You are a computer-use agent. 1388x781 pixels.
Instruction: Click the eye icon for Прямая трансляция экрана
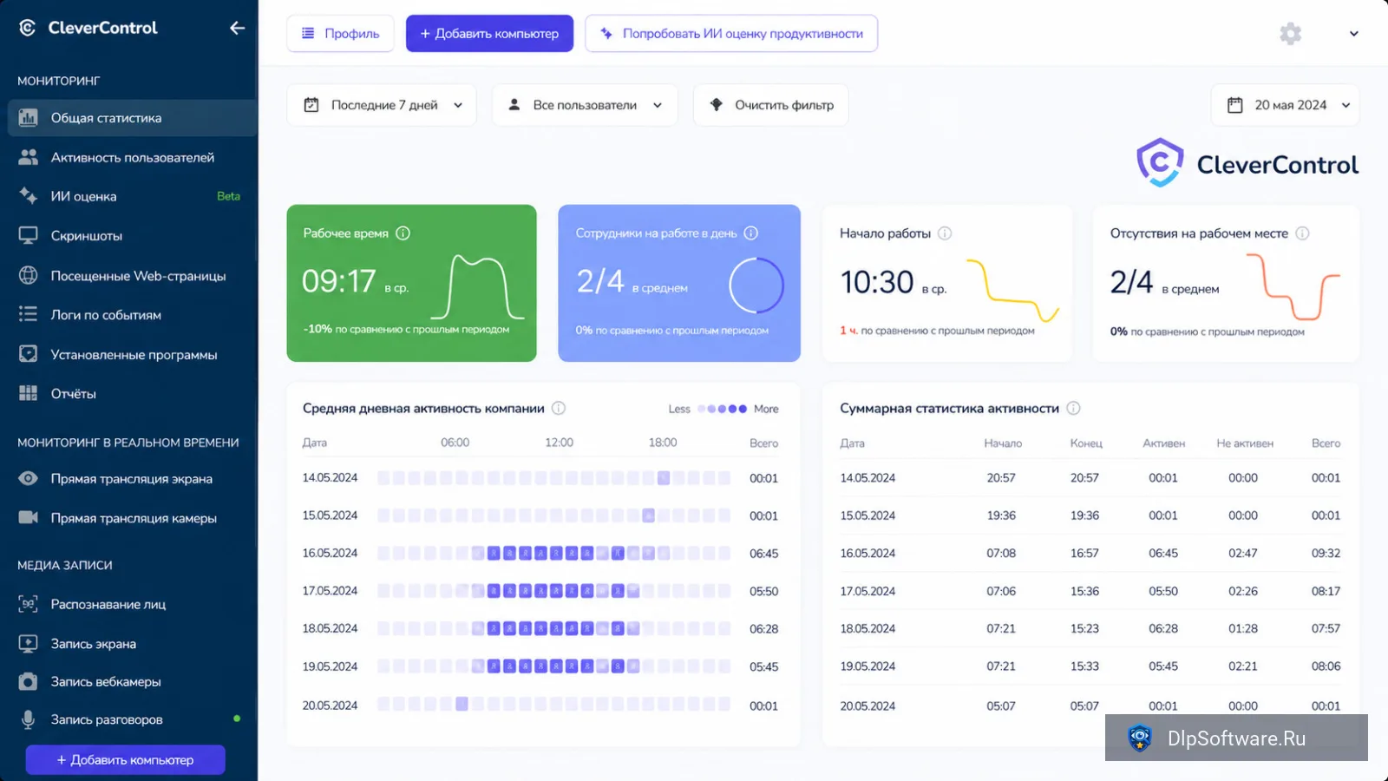point(29,478)
